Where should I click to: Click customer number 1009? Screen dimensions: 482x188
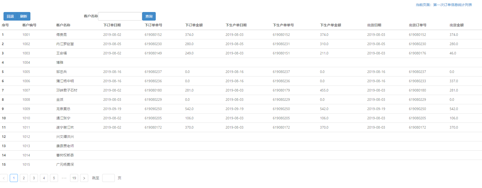click(26, 109)
